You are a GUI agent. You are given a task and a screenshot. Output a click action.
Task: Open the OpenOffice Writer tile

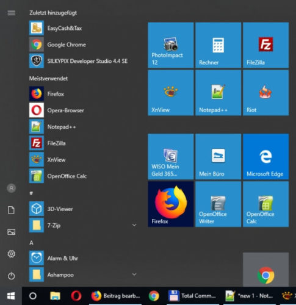218,204
